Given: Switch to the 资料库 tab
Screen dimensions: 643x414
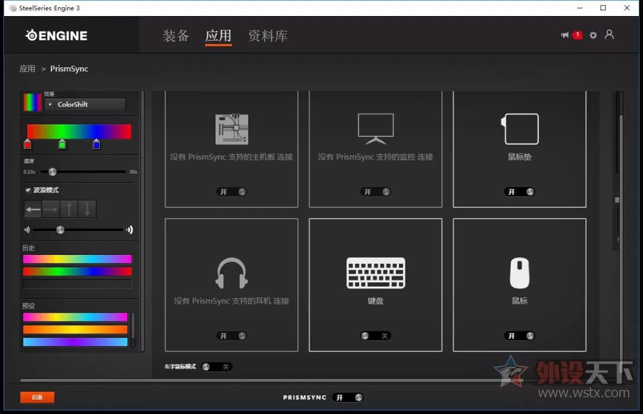Looking at the screenshot, I should 267,36.
